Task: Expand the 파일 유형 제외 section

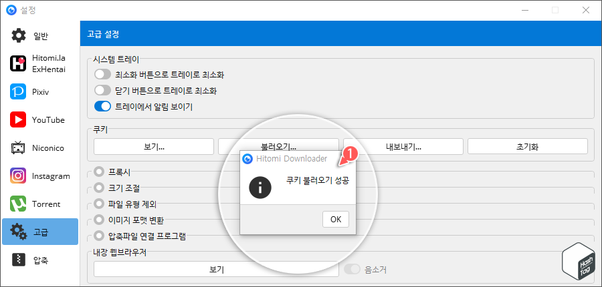Action: [x=99, y=204]
